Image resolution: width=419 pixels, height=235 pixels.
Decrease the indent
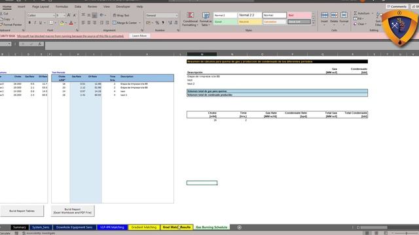pos(101,23)
